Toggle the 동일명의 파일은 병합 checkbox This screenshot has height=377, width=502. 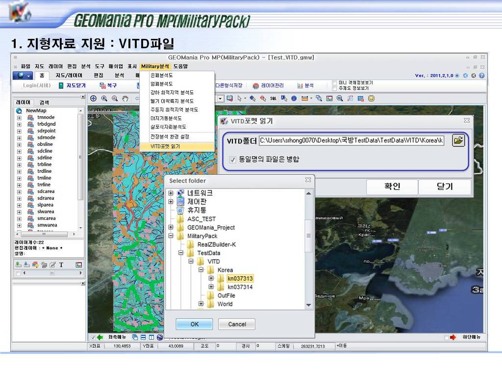(232, 159)
